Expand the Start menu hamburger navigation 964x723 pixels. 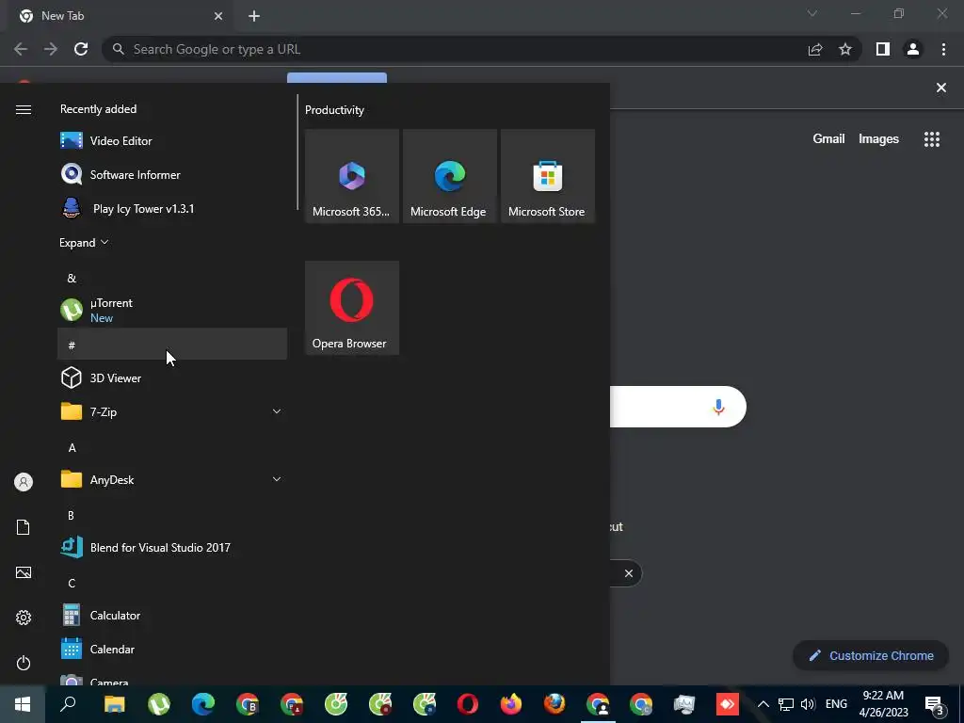(24, 109)
